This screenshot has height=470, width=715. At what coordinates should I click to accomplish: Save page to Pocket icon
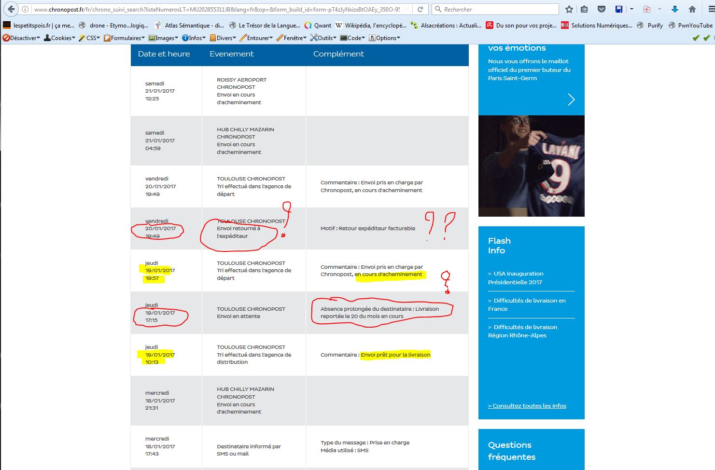point(602,9)
